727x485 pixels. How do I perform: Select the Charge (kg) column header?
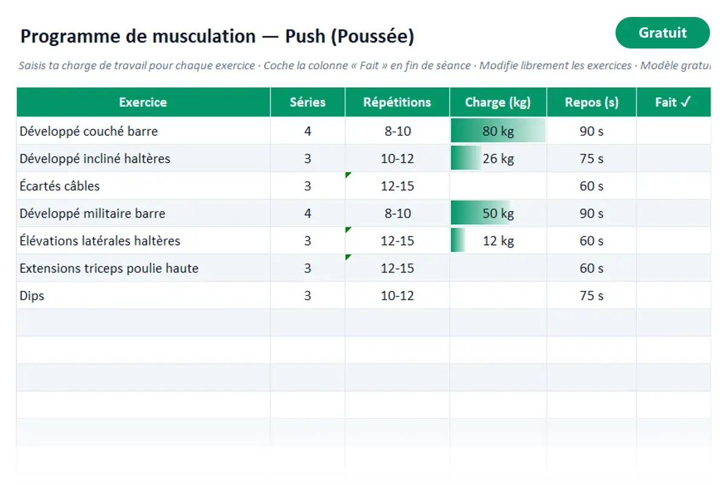pyautogui.click(x=498, y=102)
